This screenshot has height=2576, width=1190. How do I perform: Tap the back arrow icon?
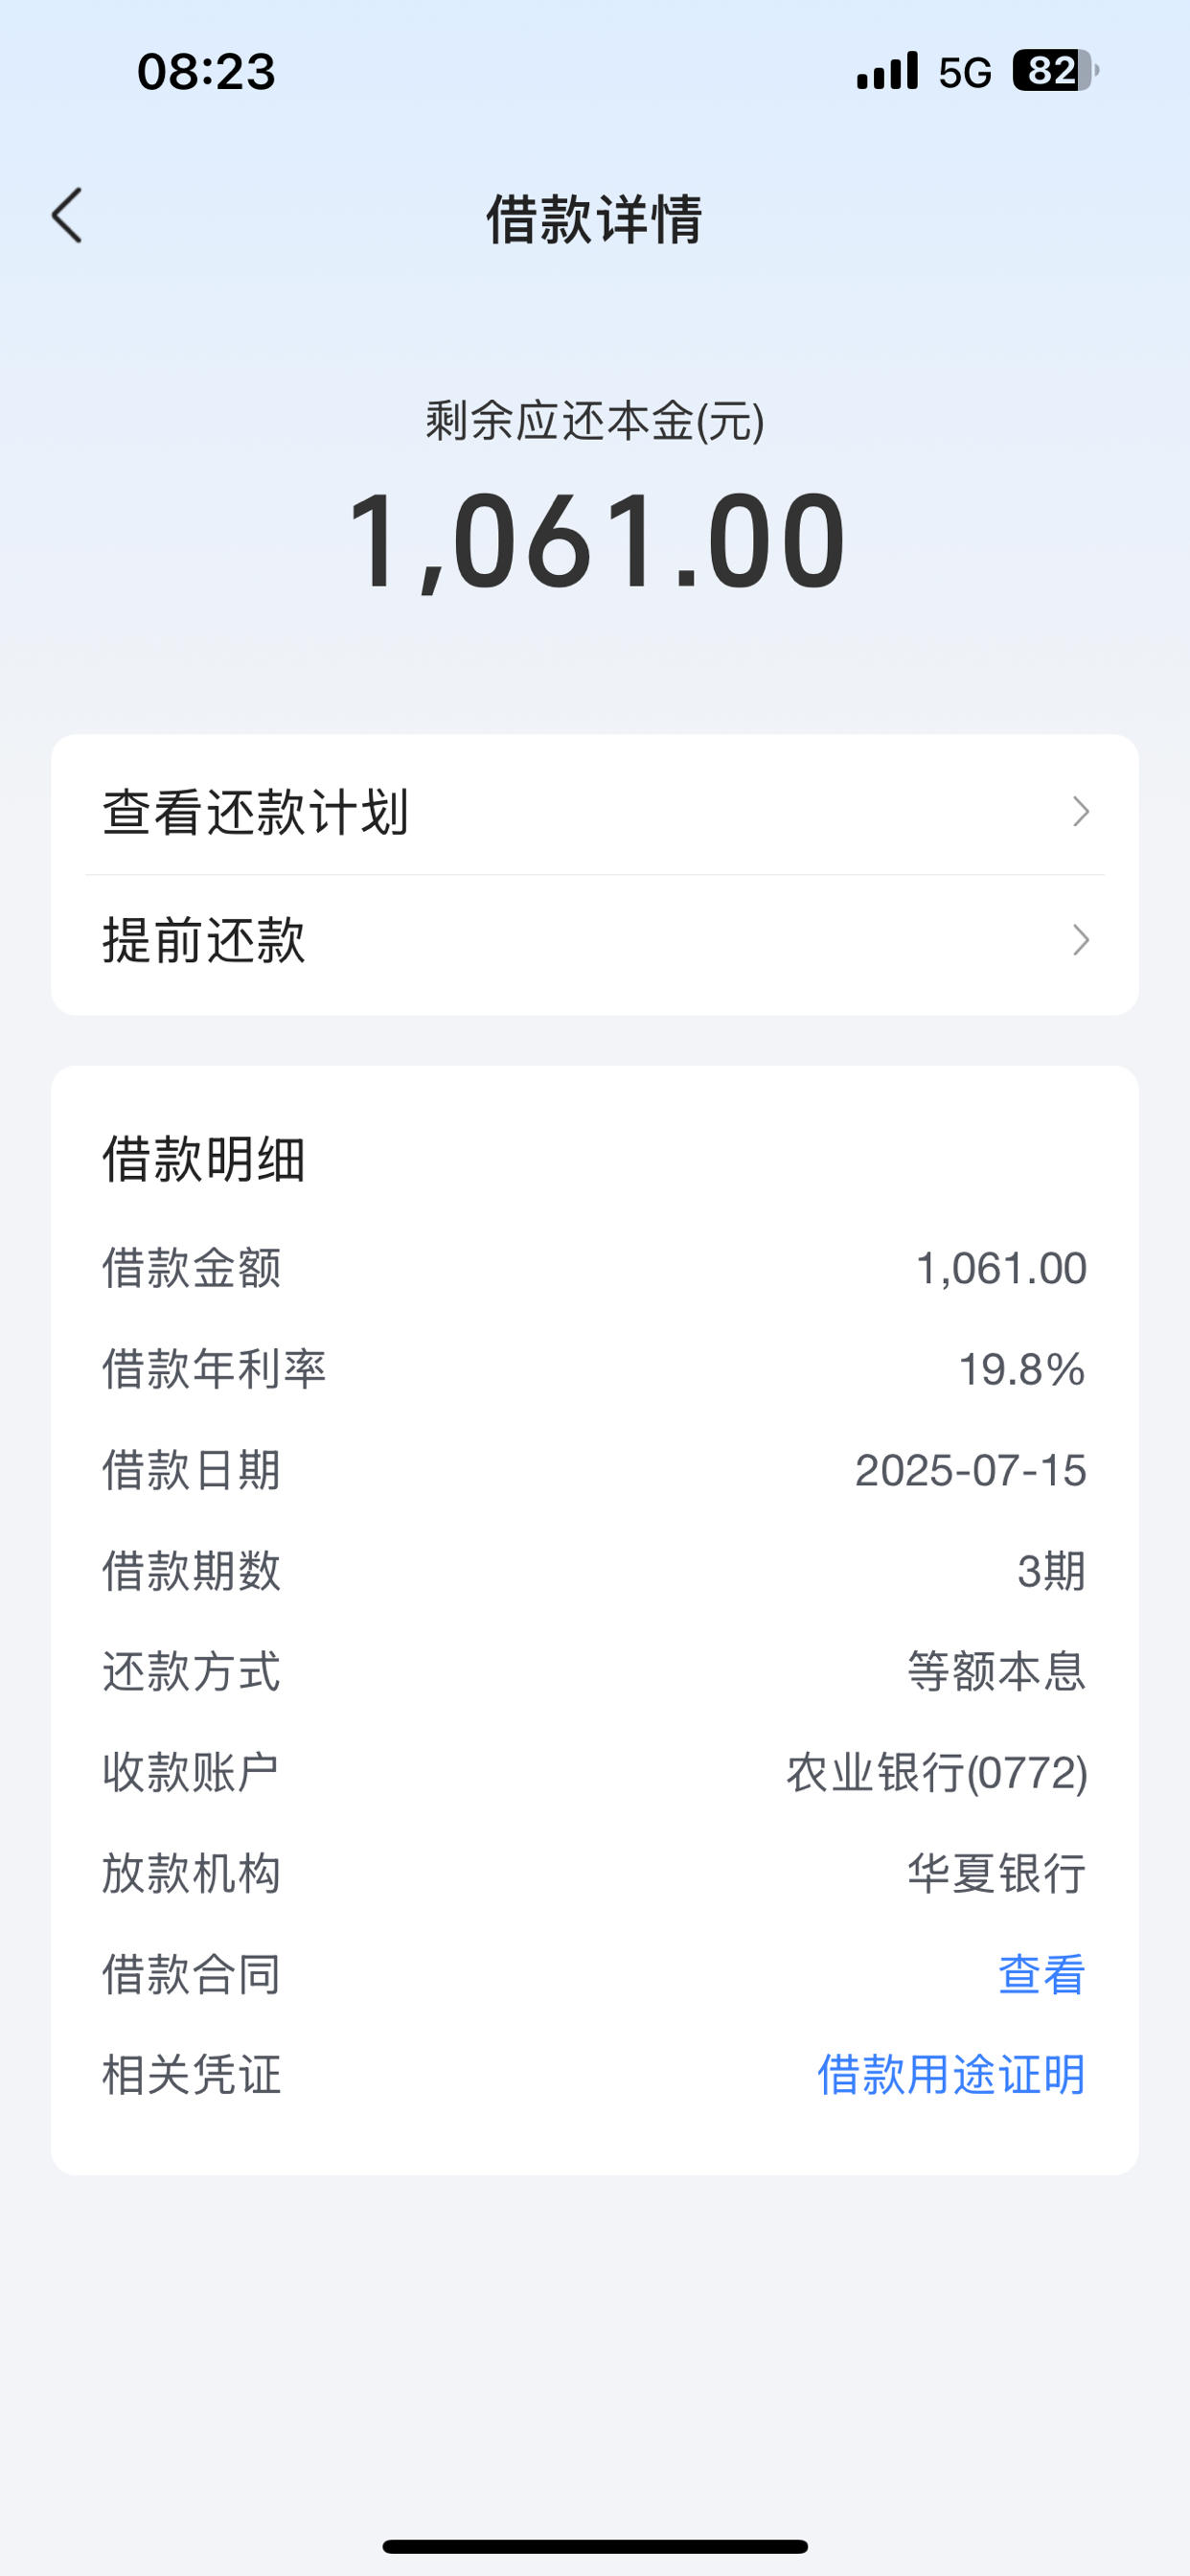[67, 216]
